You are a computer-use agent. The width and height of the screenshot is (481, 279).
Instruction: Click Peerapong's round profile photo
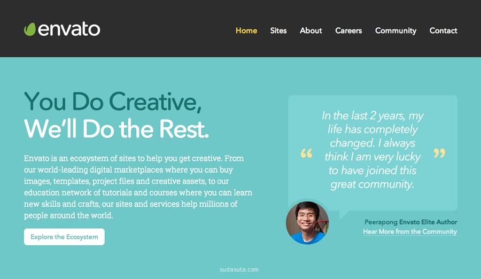pyautogui.click(x=307, y=223)
